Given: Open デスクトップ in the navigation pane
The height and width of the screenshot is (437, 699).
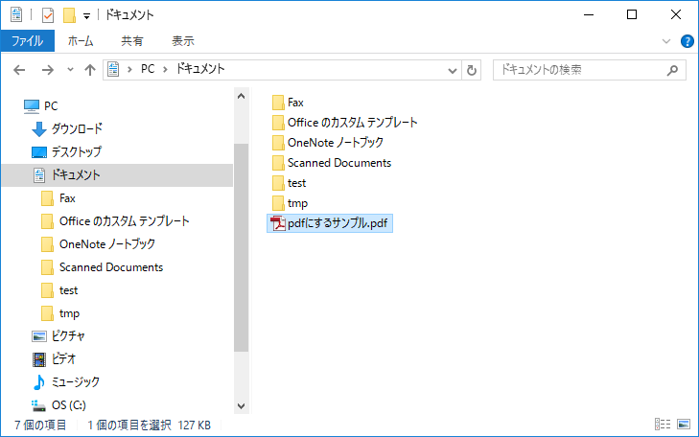Looking at the screenshot, I should [x=77, y=152].
